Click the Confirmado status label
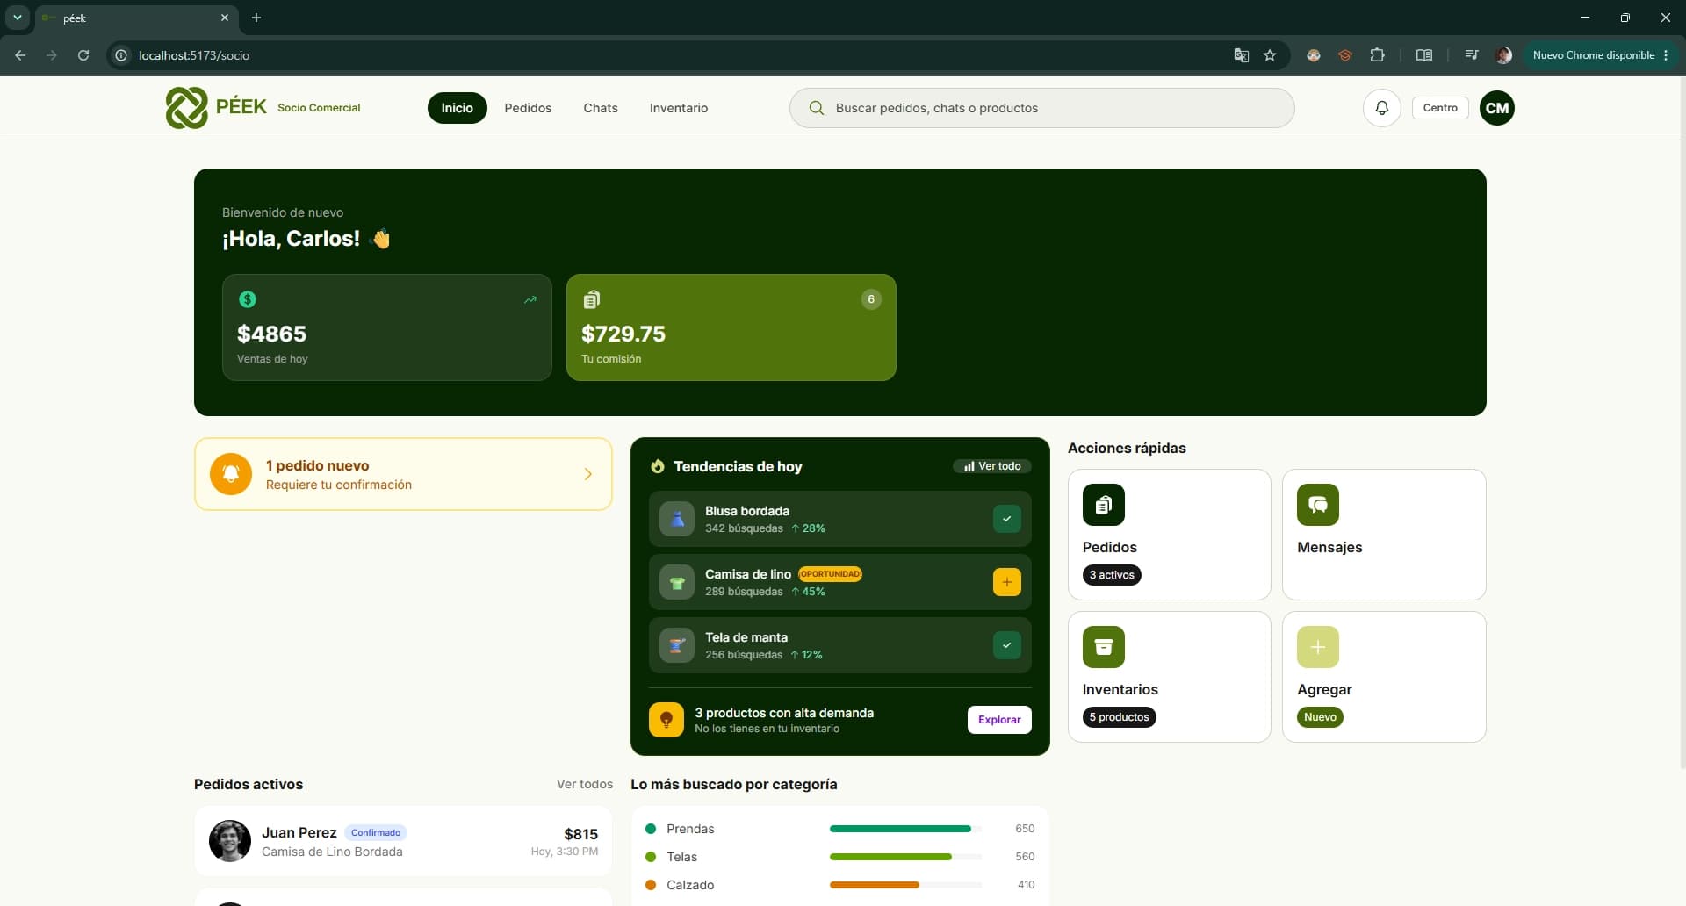The image size is (1686, 906). [x=376, y=832]
